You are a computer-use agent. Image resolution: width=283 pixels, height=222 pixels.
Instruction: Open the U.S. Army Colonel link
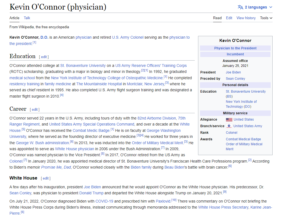click(x=128, y=37)
